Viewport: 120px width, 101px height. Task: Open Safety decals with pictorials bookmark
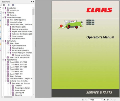pos(19,57)
